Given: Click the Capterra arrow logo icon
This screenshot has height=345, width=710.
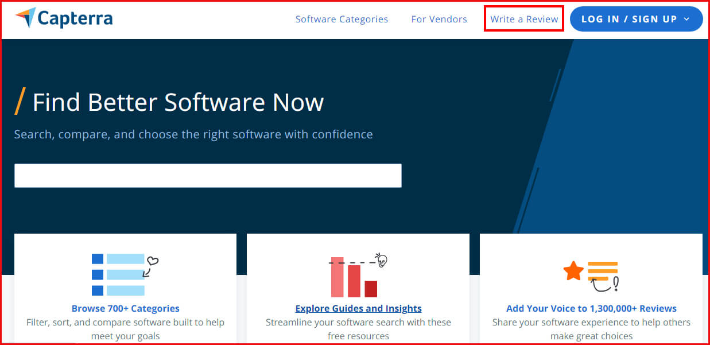Looking at the screenshot, I should (26, 18).
